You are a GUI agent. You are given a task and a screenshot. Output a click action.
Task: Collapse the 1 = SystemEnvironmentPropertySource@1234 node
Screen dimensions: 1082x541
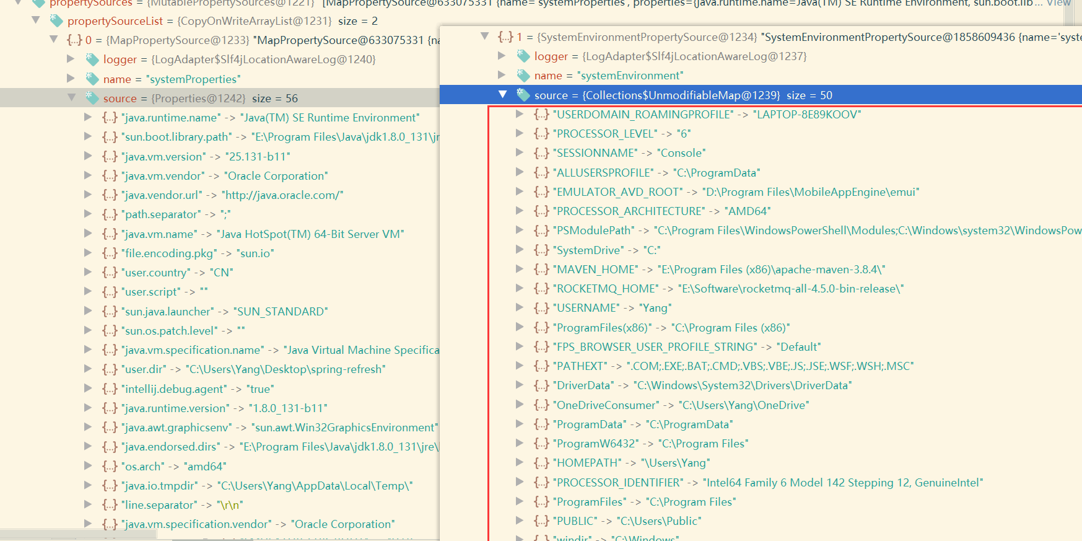[x=485, y=37]
